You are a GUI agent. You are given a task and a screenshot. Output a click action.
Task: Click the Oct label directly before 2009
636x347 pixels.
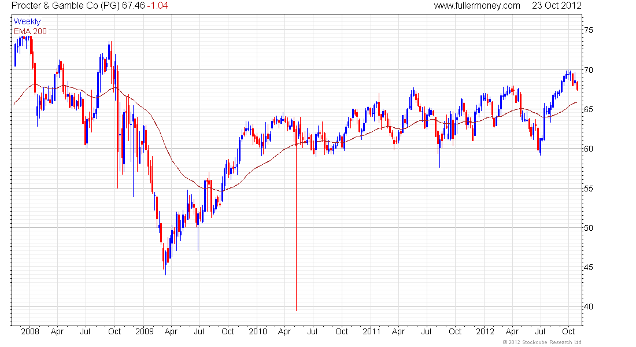114,331
